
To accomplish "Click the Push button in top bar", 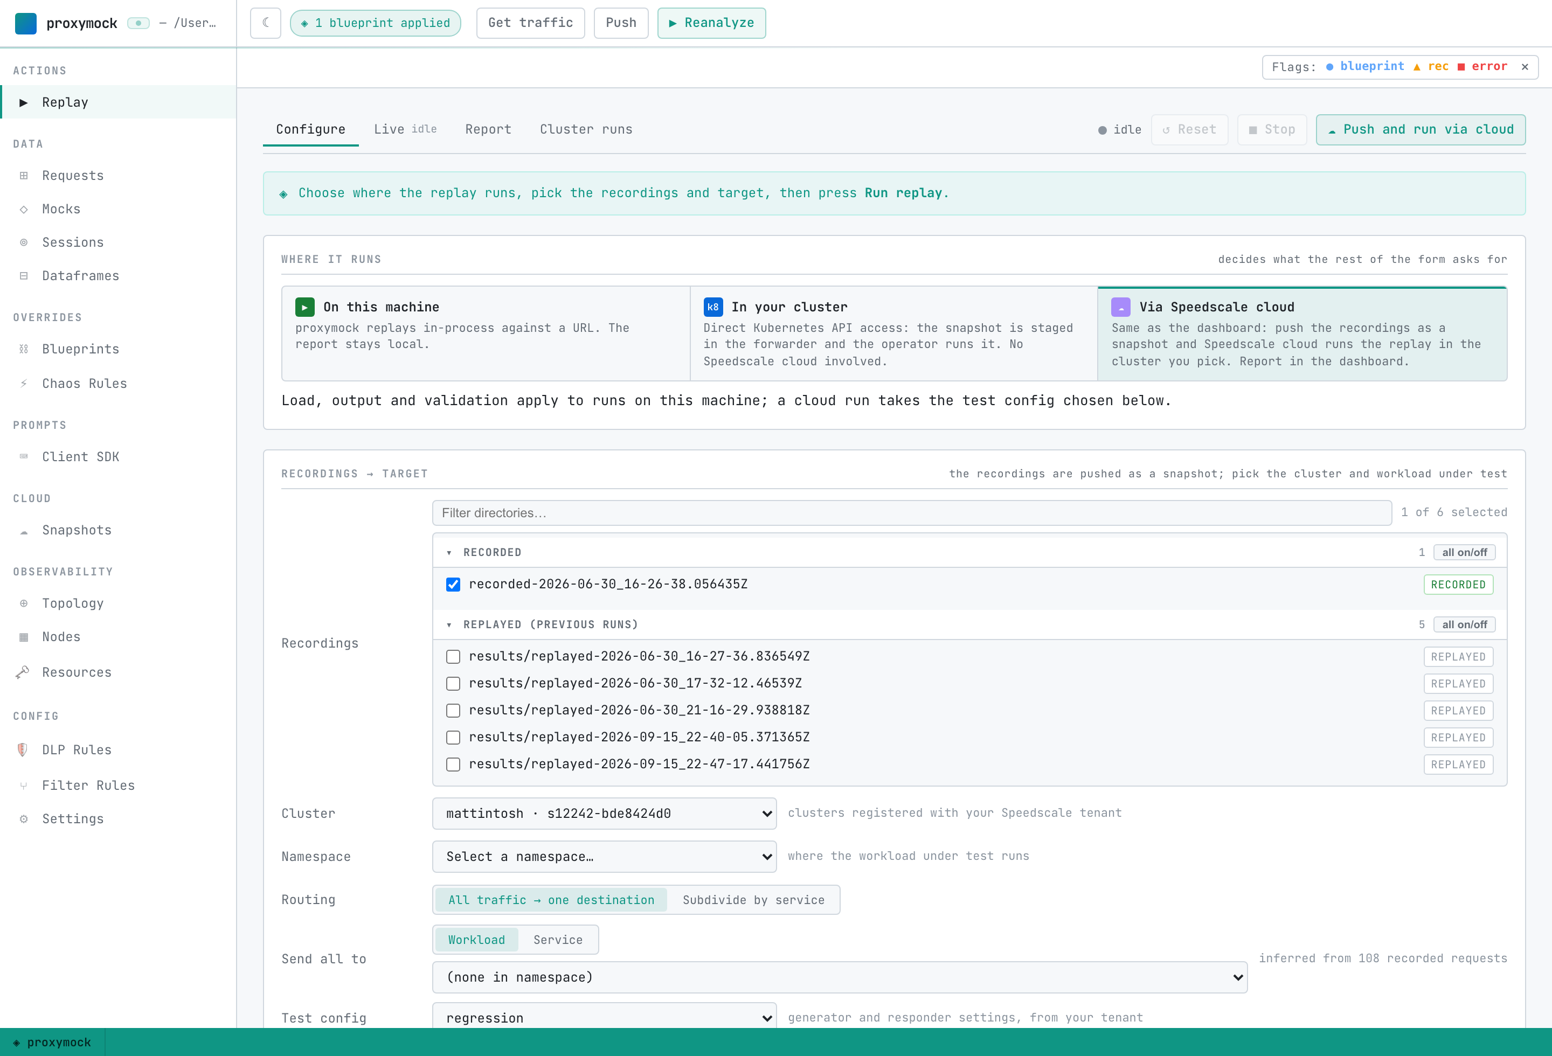I will pyautogui.click(x=621, y=23).
